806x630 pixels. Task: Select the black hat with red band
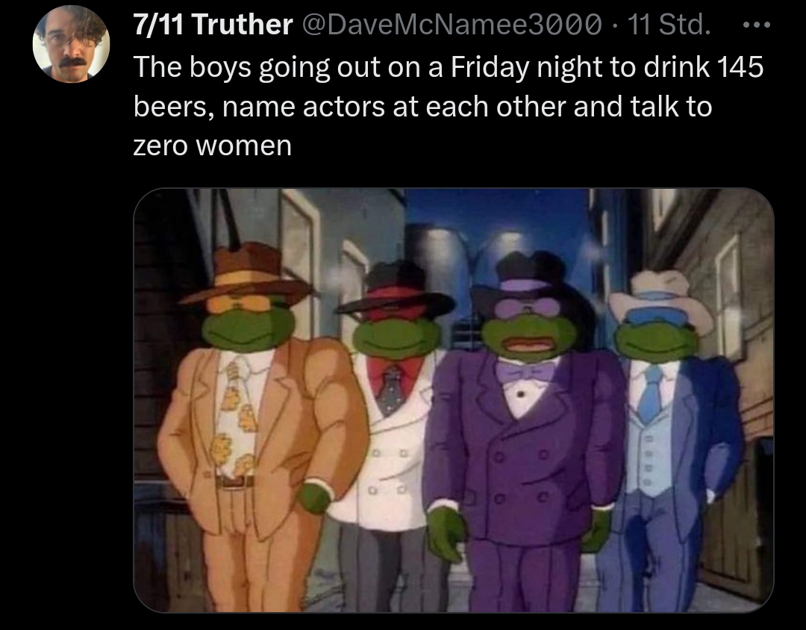pos(395,291)
